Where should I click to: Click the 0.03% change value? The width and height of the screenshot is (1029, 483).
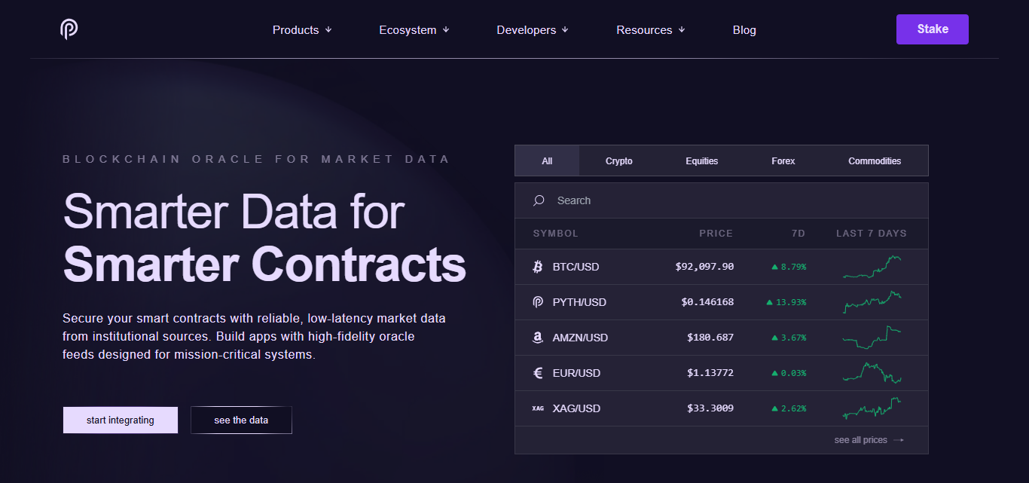tap(794, 373)
